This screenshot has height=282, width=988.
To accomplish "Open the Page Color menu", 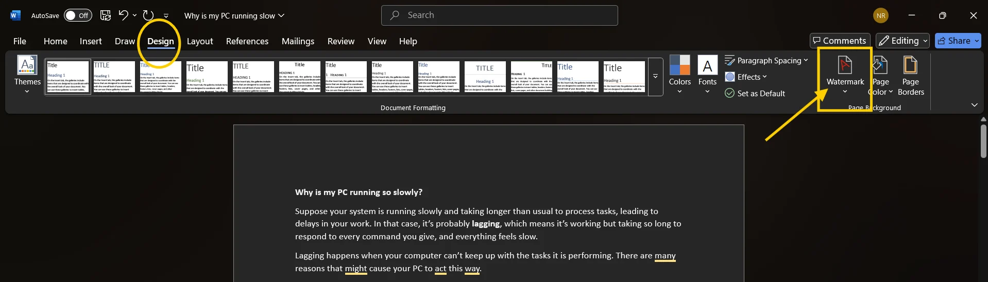I will click(881, 75).
